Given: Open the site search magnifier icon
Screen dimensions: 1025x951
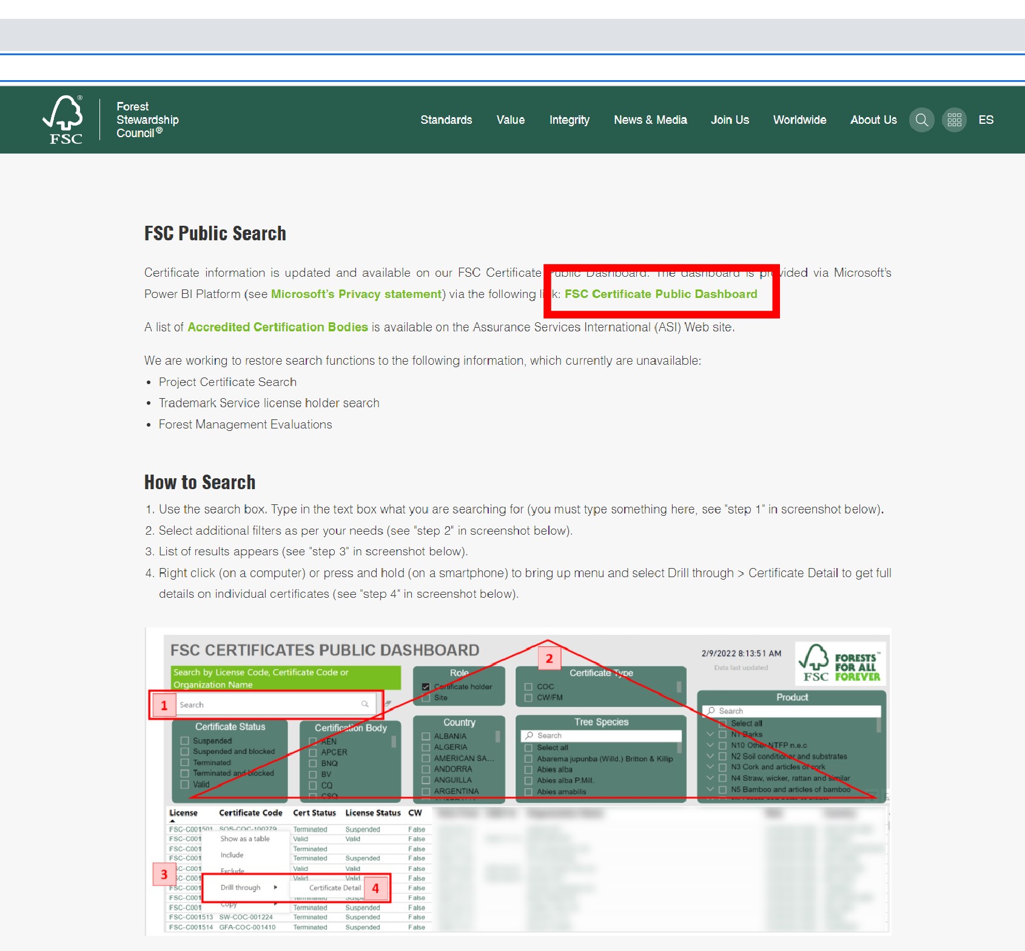Looking at the screenshot, I should (x=921, y=120).
